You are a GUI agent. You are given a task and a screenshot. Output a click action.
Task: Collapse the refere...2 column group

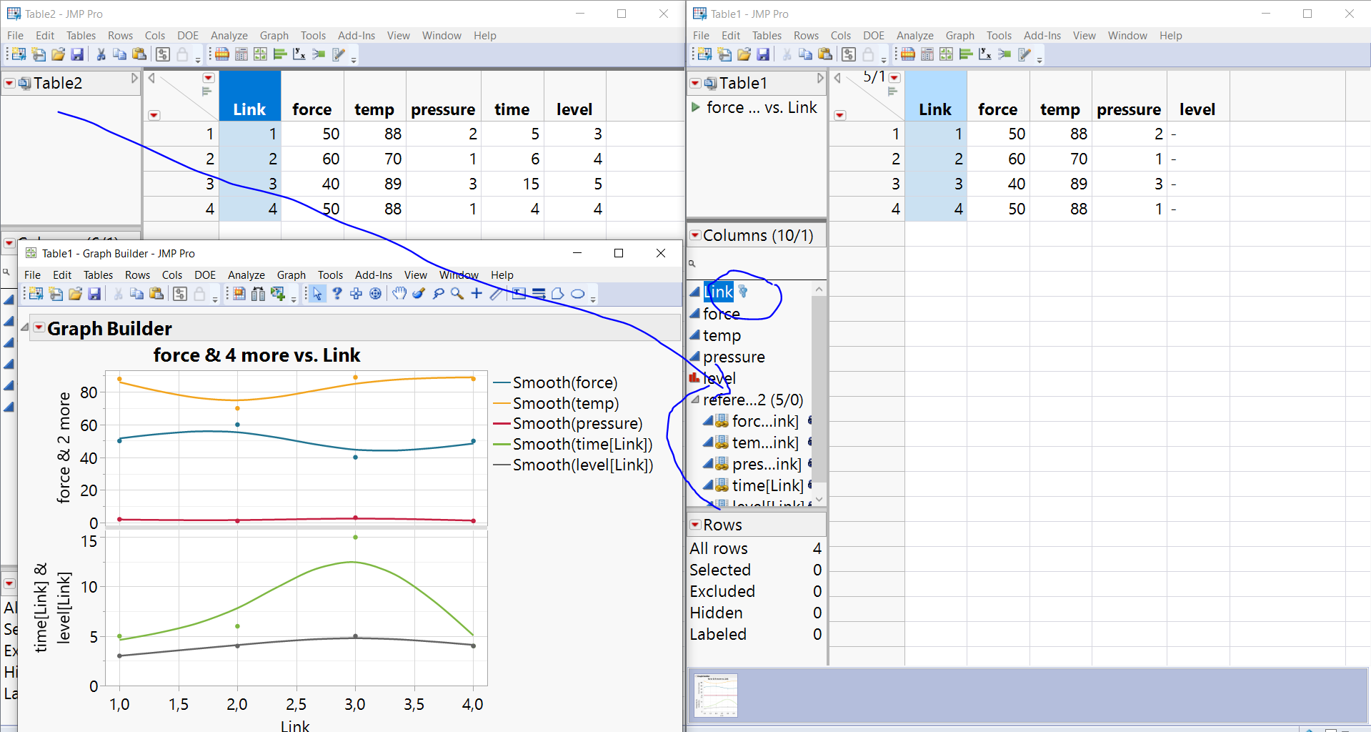(694, 400)
